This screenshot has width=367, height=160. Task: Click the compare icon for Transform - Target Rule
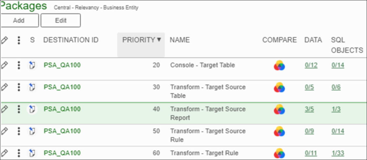tap(279, 153)
